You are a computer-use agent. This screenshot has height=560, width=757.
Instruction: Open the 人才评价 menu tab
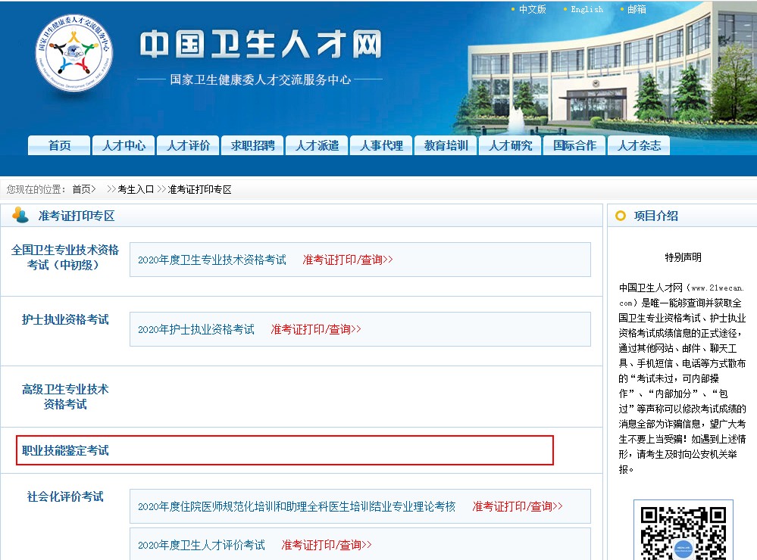click(188, 145)
